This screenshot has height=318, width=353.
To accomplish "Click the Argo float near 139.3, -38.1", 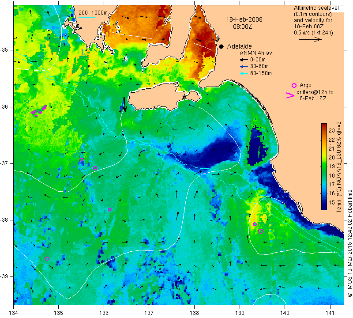I will pyautogui.click(x=255, y=224).
